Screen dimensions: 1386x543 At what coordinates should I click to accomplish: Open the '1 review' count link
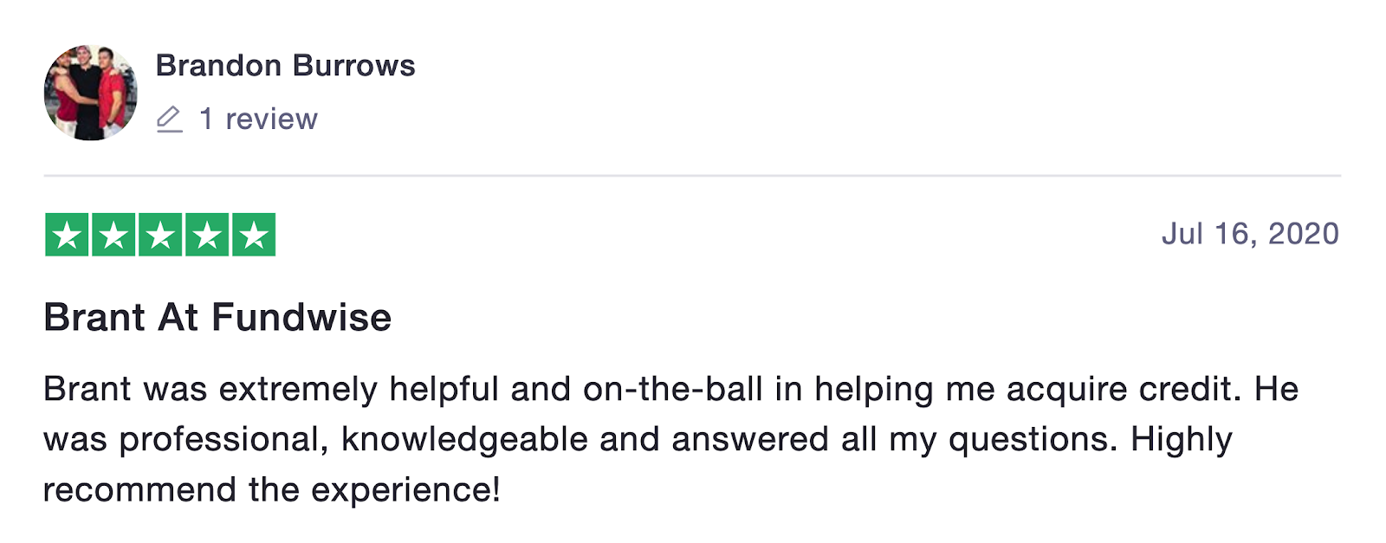tap(258, 120)
